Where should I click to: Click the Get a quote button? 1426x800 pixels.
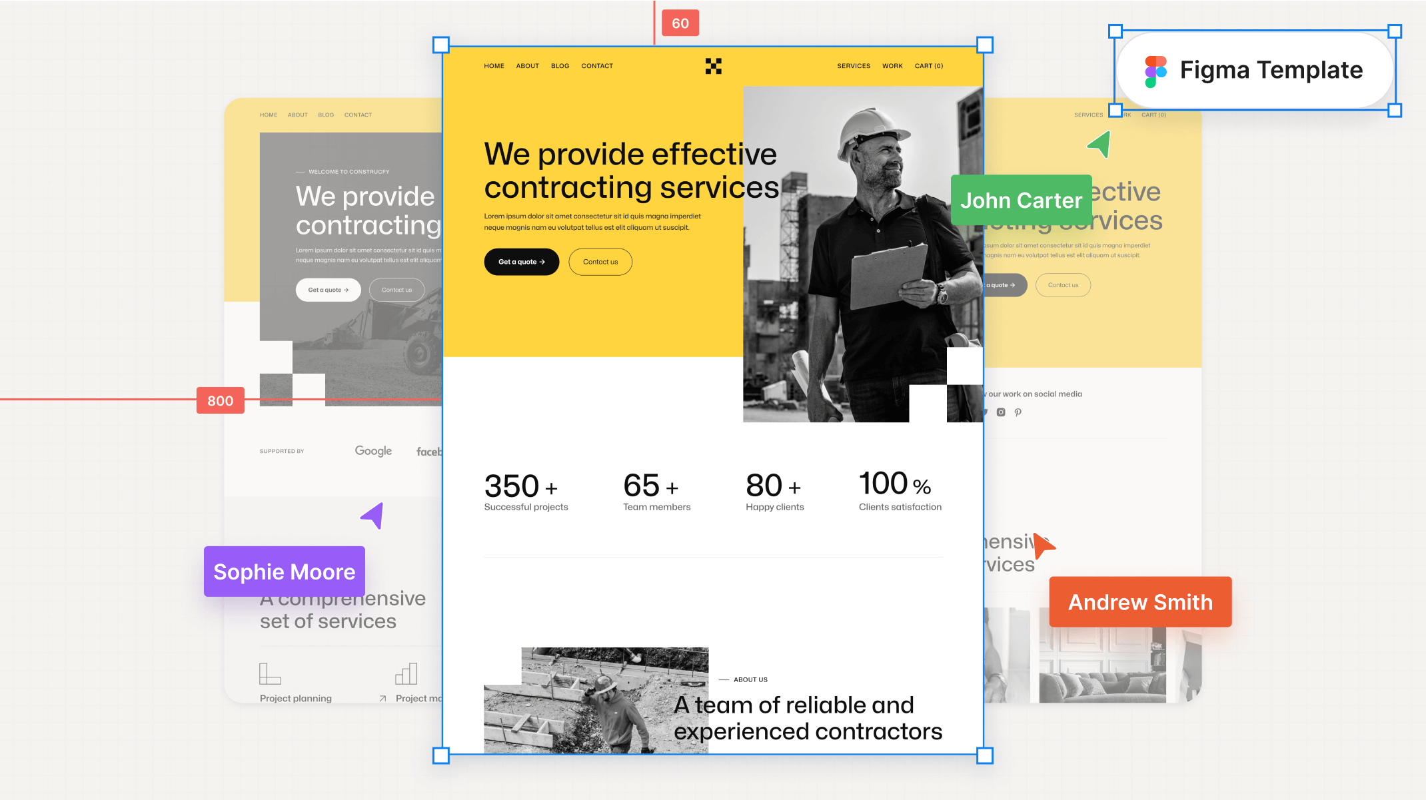point(521,261)
